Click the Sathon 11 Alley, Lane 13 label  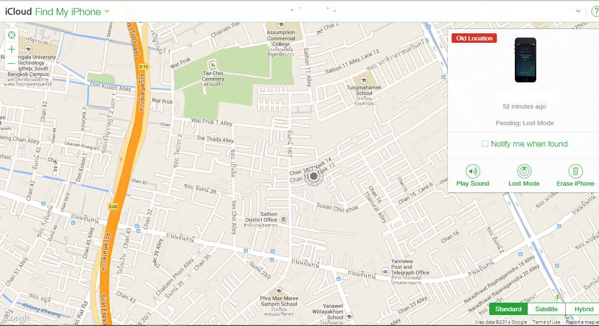pos(352,62)
